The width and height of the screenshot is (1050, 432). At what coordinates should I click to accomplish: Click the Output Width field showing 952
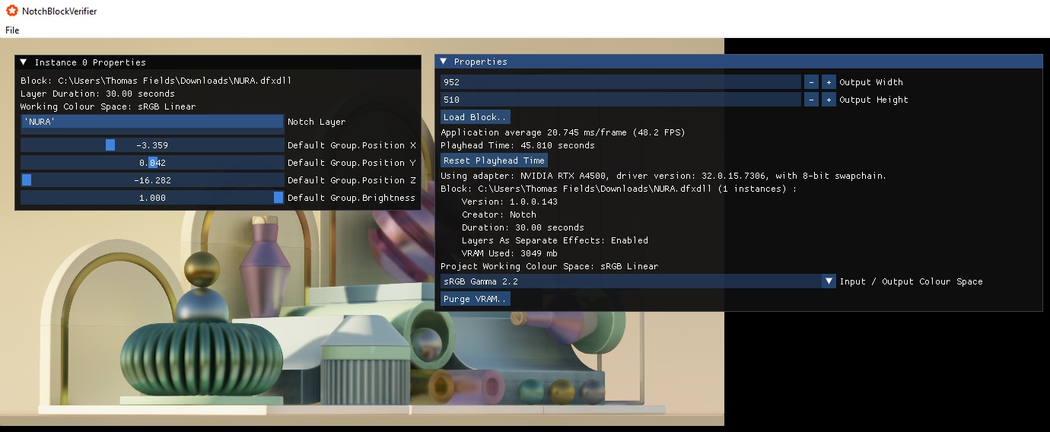click(620, 82)
